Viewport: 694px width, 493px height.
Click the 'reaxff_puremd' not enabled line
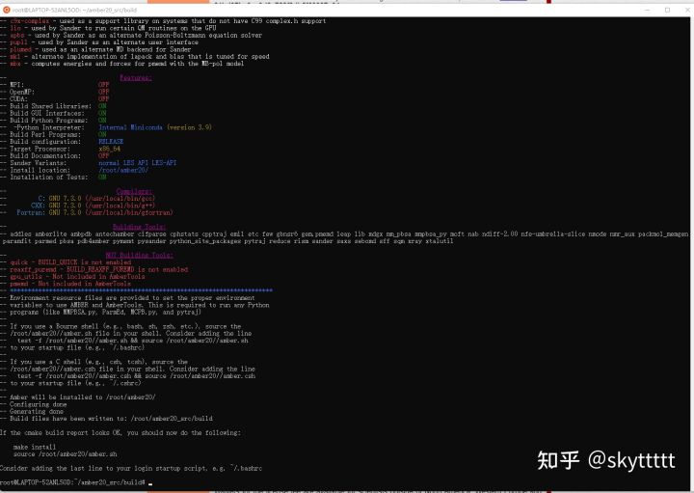pyautogui.click(x=98, y=269)
